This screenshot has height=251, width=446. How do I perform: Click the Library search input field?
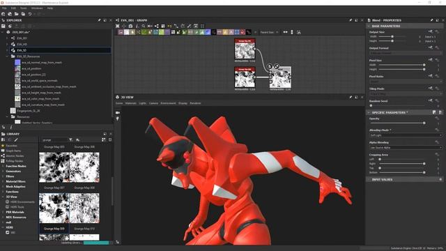tap(54, 139)
